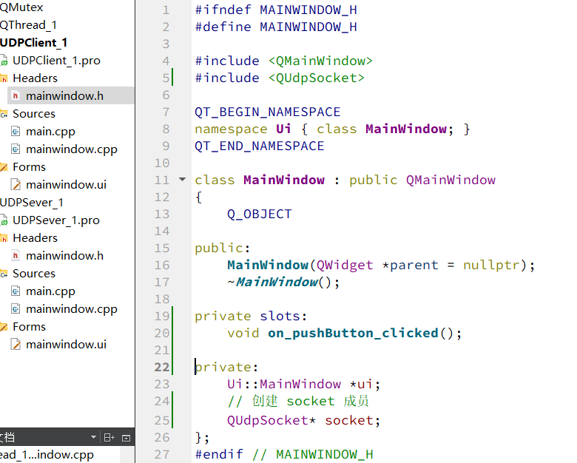The width and height of the screenshot is (577, 463).
Task: Click line number 22 in gutter
Action: pyautogui.click(x=162, y=367)
